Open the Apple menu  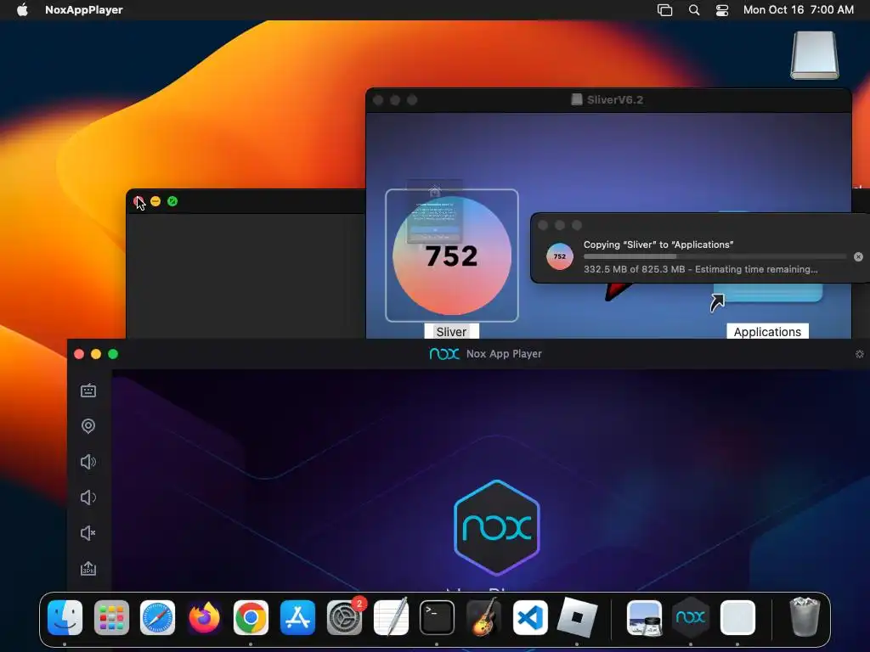click(x=22, y=9)
